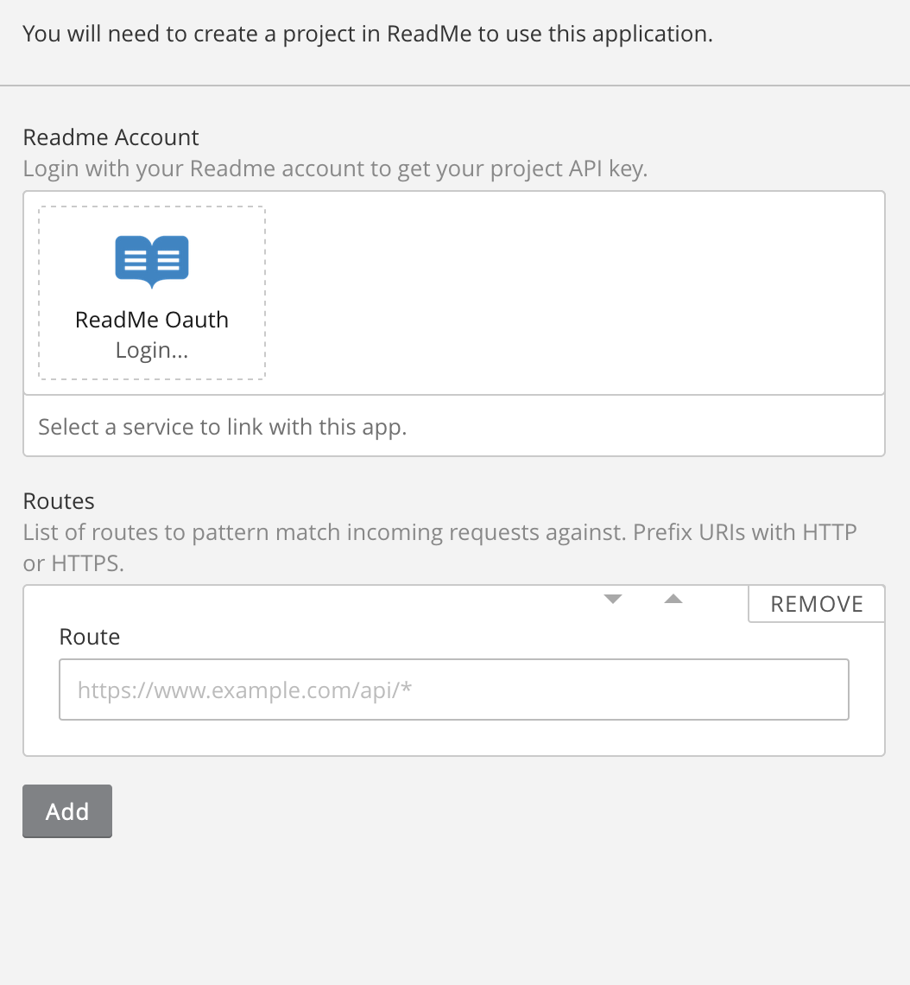Add a new route
This screenshot has height=985, width=910.
tap(67, 811)
